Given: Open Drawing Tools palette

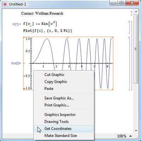Looking at the screenshot, I should [x=56, y=122].
